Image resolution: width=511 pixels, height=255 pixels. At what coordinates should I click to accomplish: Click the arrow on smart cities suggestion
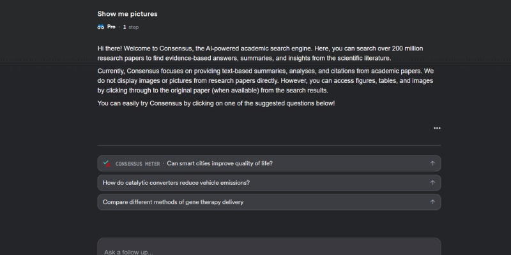click(432, 163)
